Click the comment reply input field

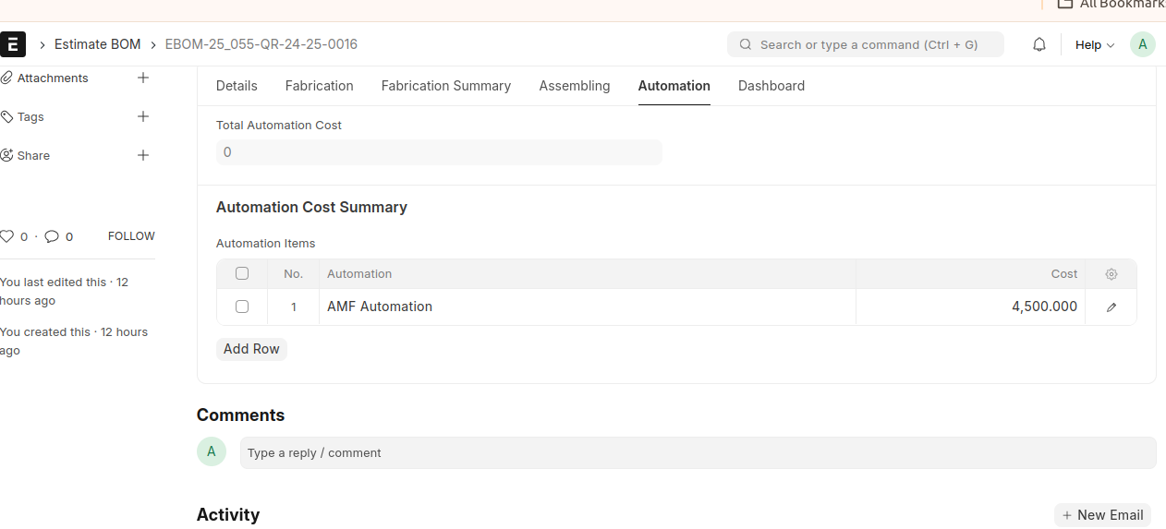[x=697, y=452]
